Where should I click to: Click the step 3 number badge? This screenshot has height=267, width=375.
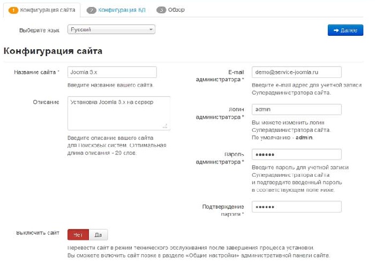click(161, 10)
